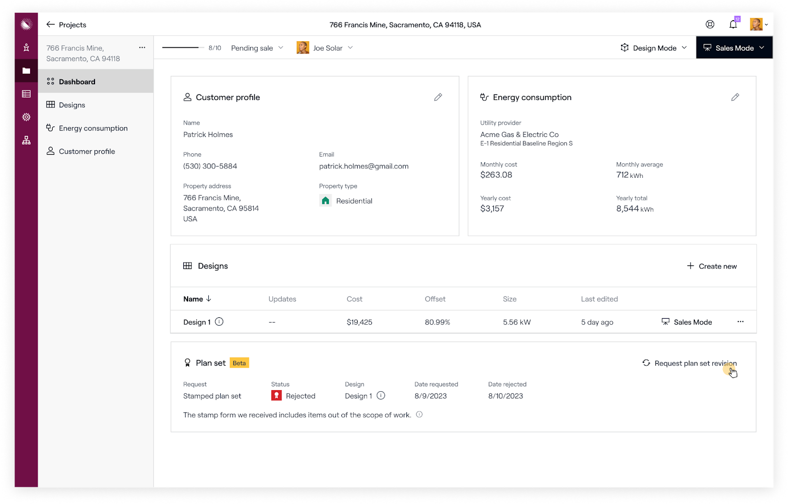The width and height of the screenshot is (788, 504).
Task: Click the info icon next to Design 1 row
Action: click(219, 322)
